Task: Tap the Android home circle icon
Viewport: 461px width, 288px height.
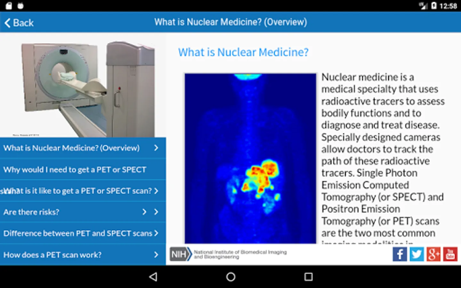Action: coord(230,277)
